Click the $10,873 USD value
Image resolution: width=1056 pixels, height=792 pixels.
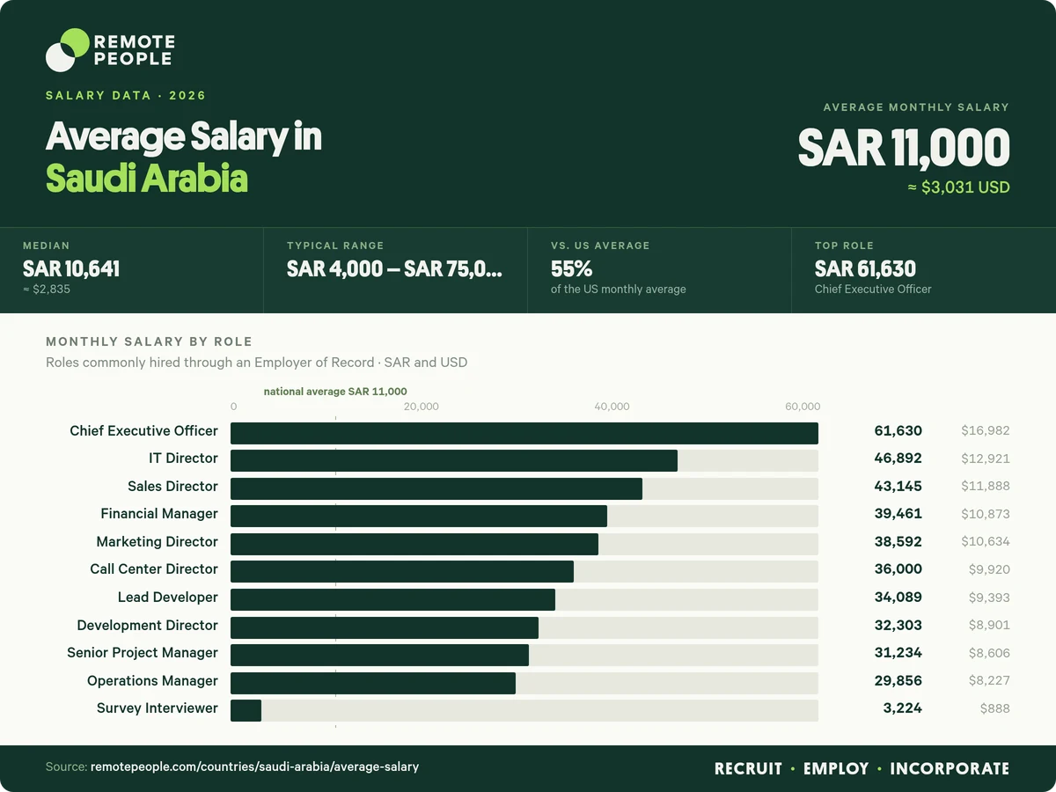[x=986, y=514]
